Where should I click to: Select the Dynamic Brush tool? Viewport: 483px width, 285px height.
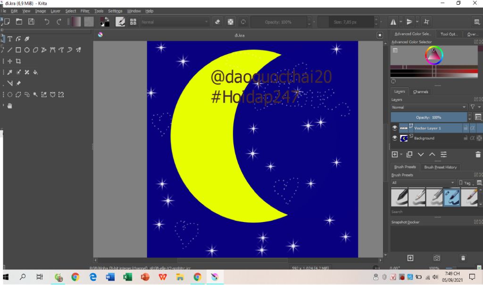pyautogui.click(x=70, y=50)
